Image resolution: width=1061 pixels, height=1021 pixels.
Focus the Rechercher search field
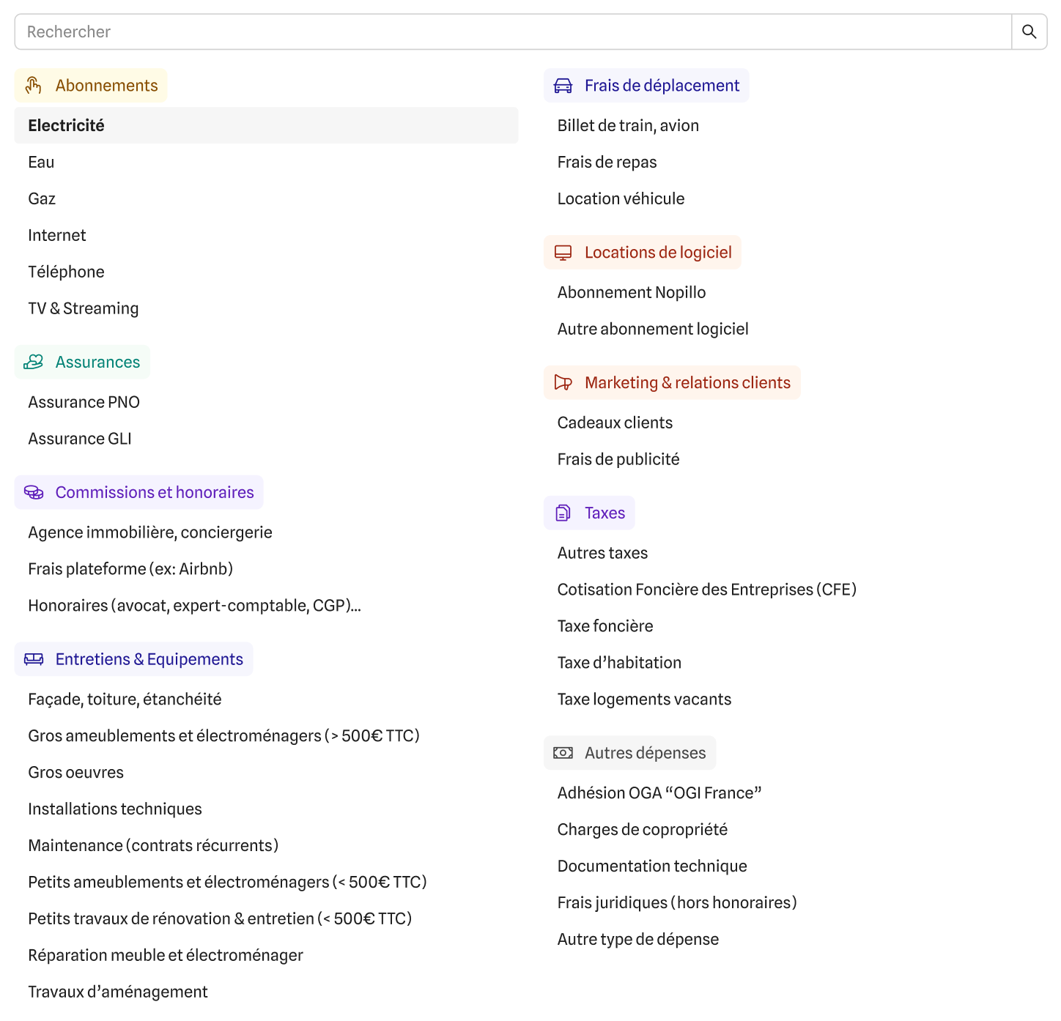point(513,31)
